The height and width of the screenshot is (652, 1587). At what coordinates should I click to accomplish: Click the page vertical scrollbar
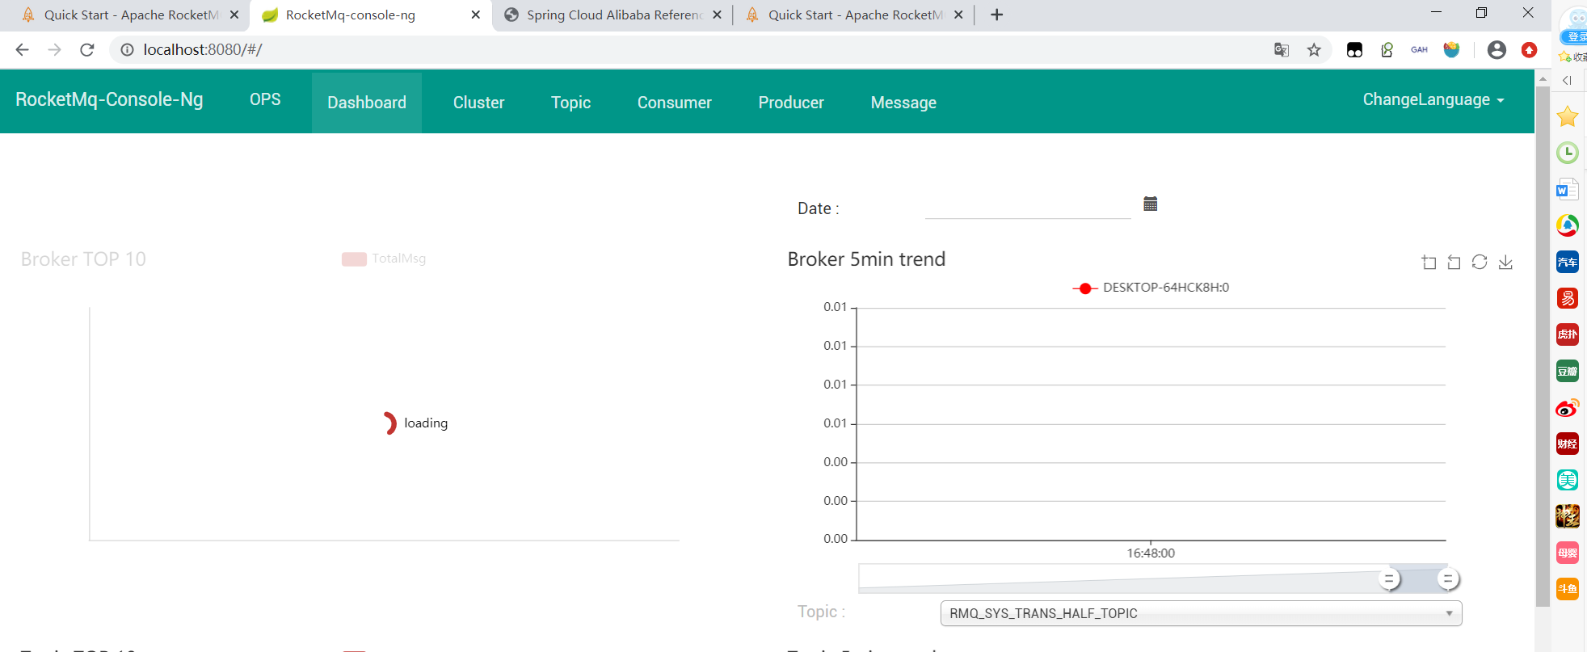tap(1543, 346)
